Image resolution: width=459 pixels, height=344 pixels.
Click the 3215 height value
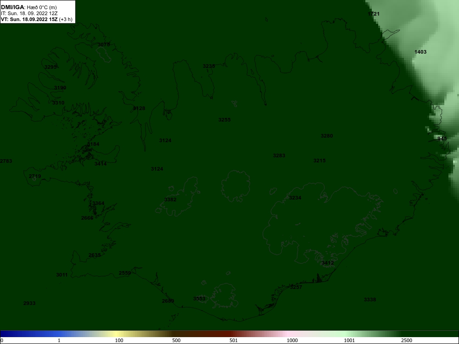(319, 161)
